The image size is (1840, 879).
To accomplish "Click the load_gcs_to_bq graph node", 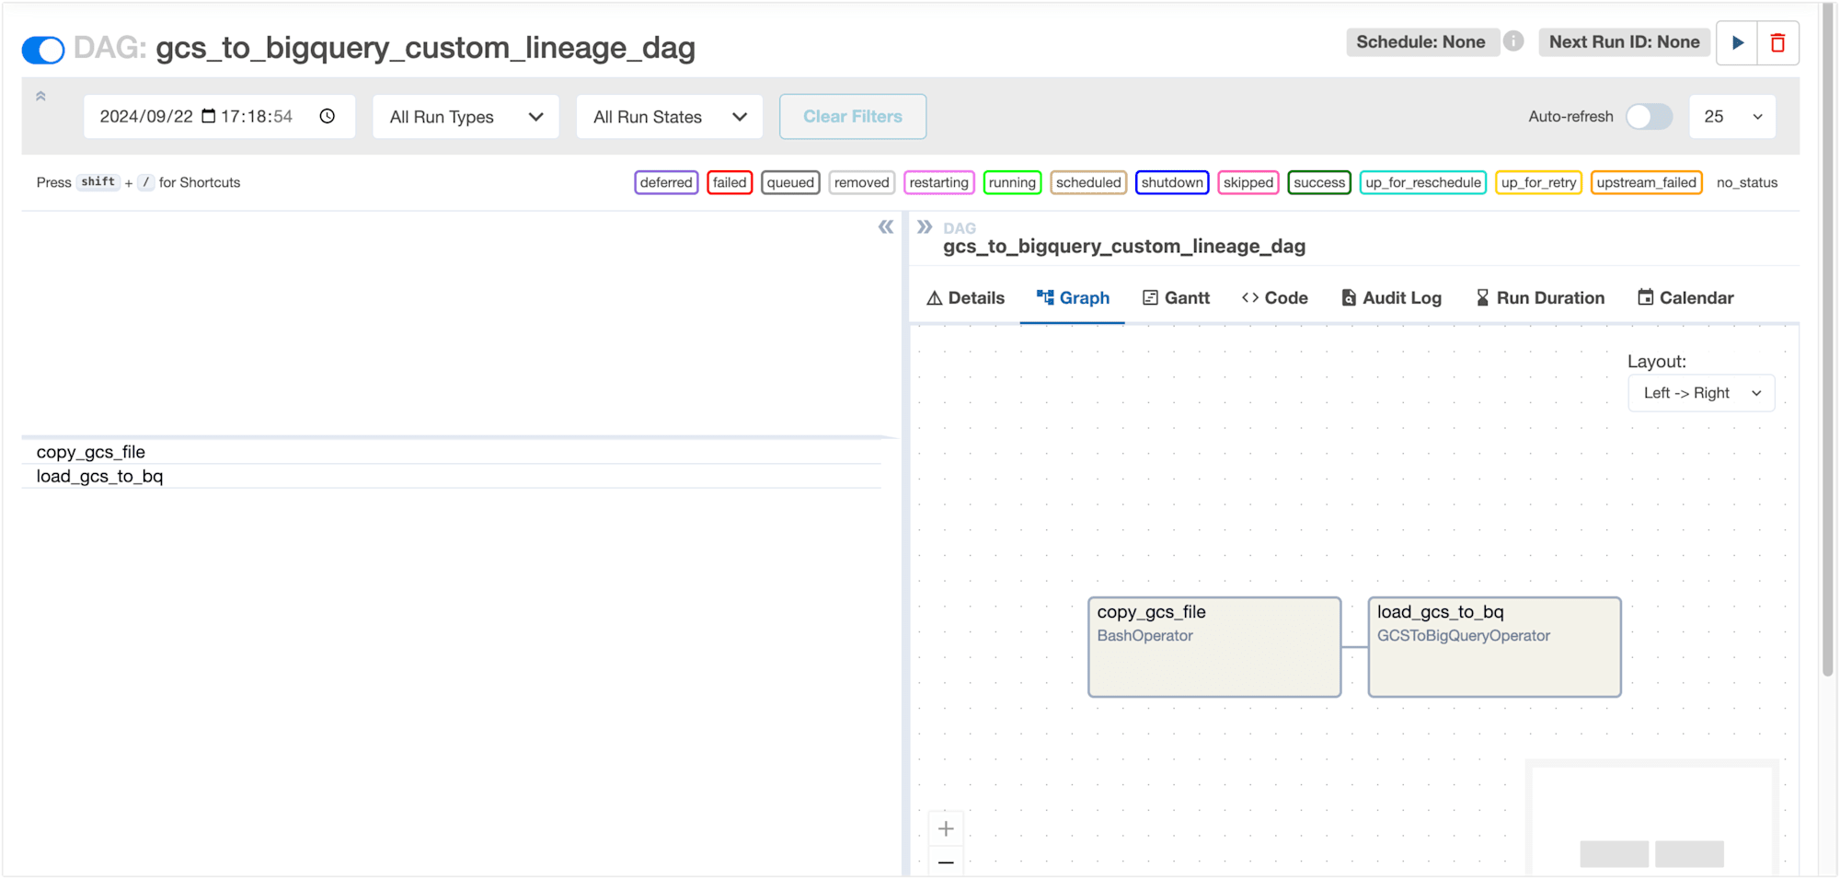I will pos(1494,647).
